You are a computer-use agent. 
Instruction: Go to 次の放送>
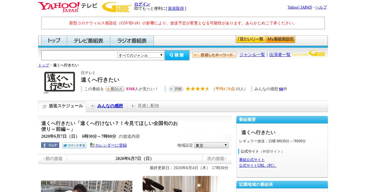click(x=217, y=158)
